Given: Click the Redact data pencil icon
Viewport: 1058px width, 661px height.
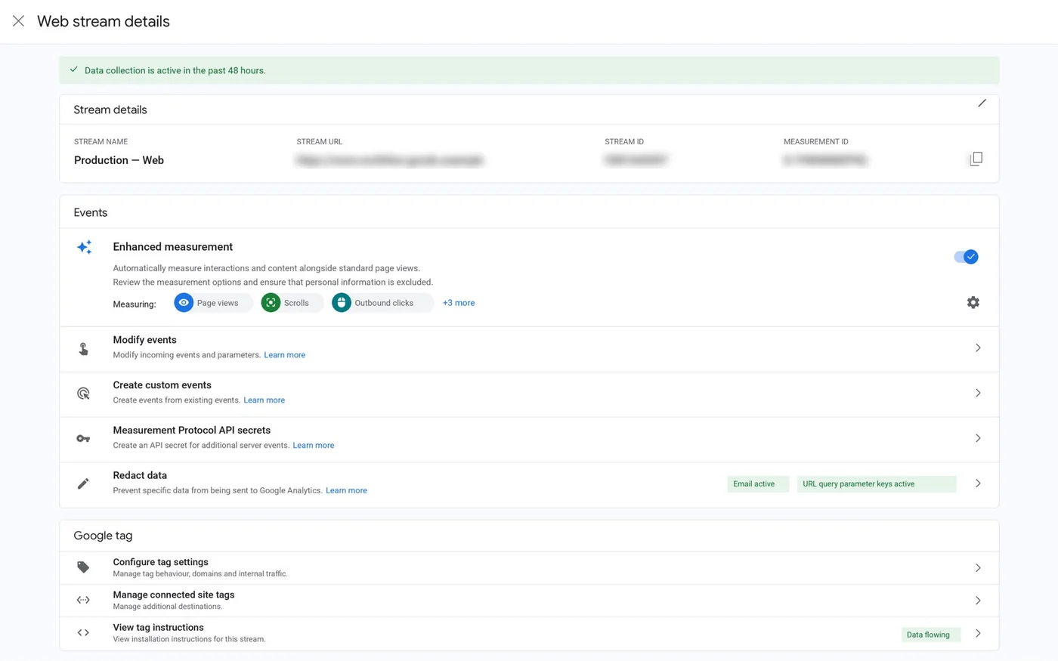Looking at the screenshot, I should click(x=83, y=483).
